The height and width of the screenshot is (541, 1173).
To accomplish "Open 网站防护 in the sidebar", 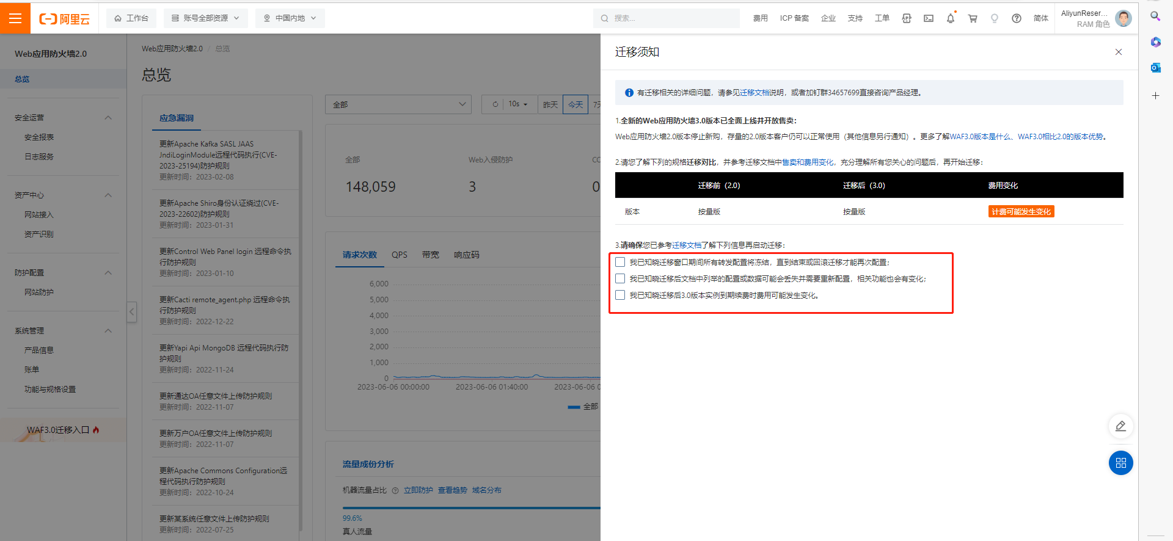I will [39, 292].
